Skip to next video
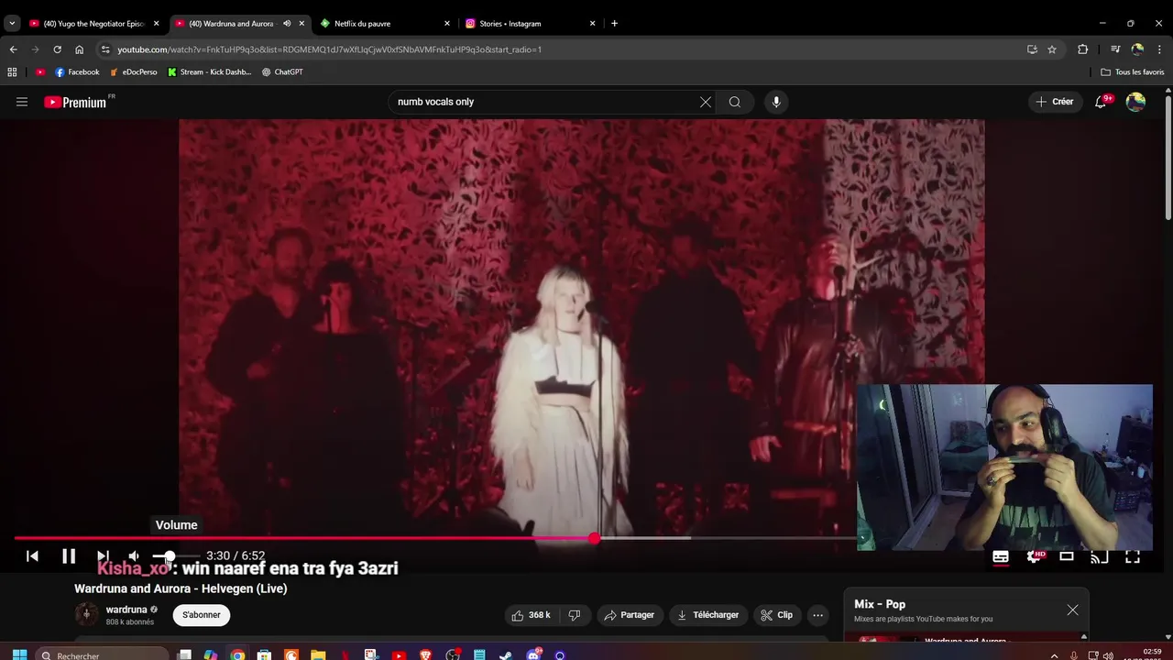This screenshot has height=660, width=1173. click(103, 555)
